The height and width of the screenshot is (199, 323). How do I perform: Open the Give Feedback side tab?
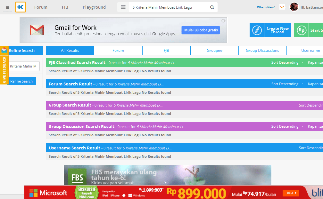pos(4,70)
